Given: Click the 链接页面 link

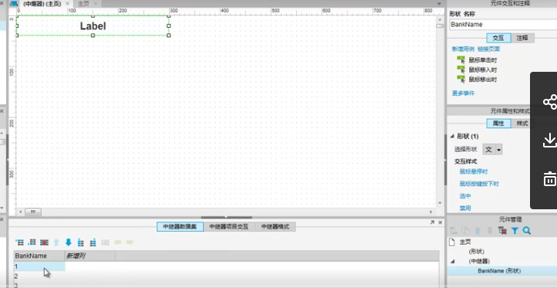Looking at the screenshot, I should coord(488,49).
